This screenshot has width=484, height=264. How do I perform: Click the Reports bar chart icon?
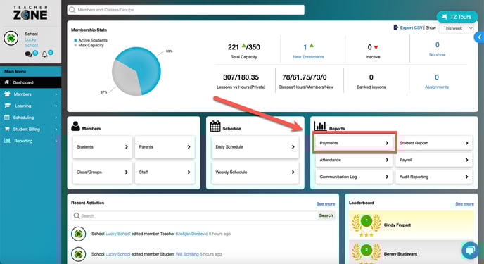click(320, 126)
